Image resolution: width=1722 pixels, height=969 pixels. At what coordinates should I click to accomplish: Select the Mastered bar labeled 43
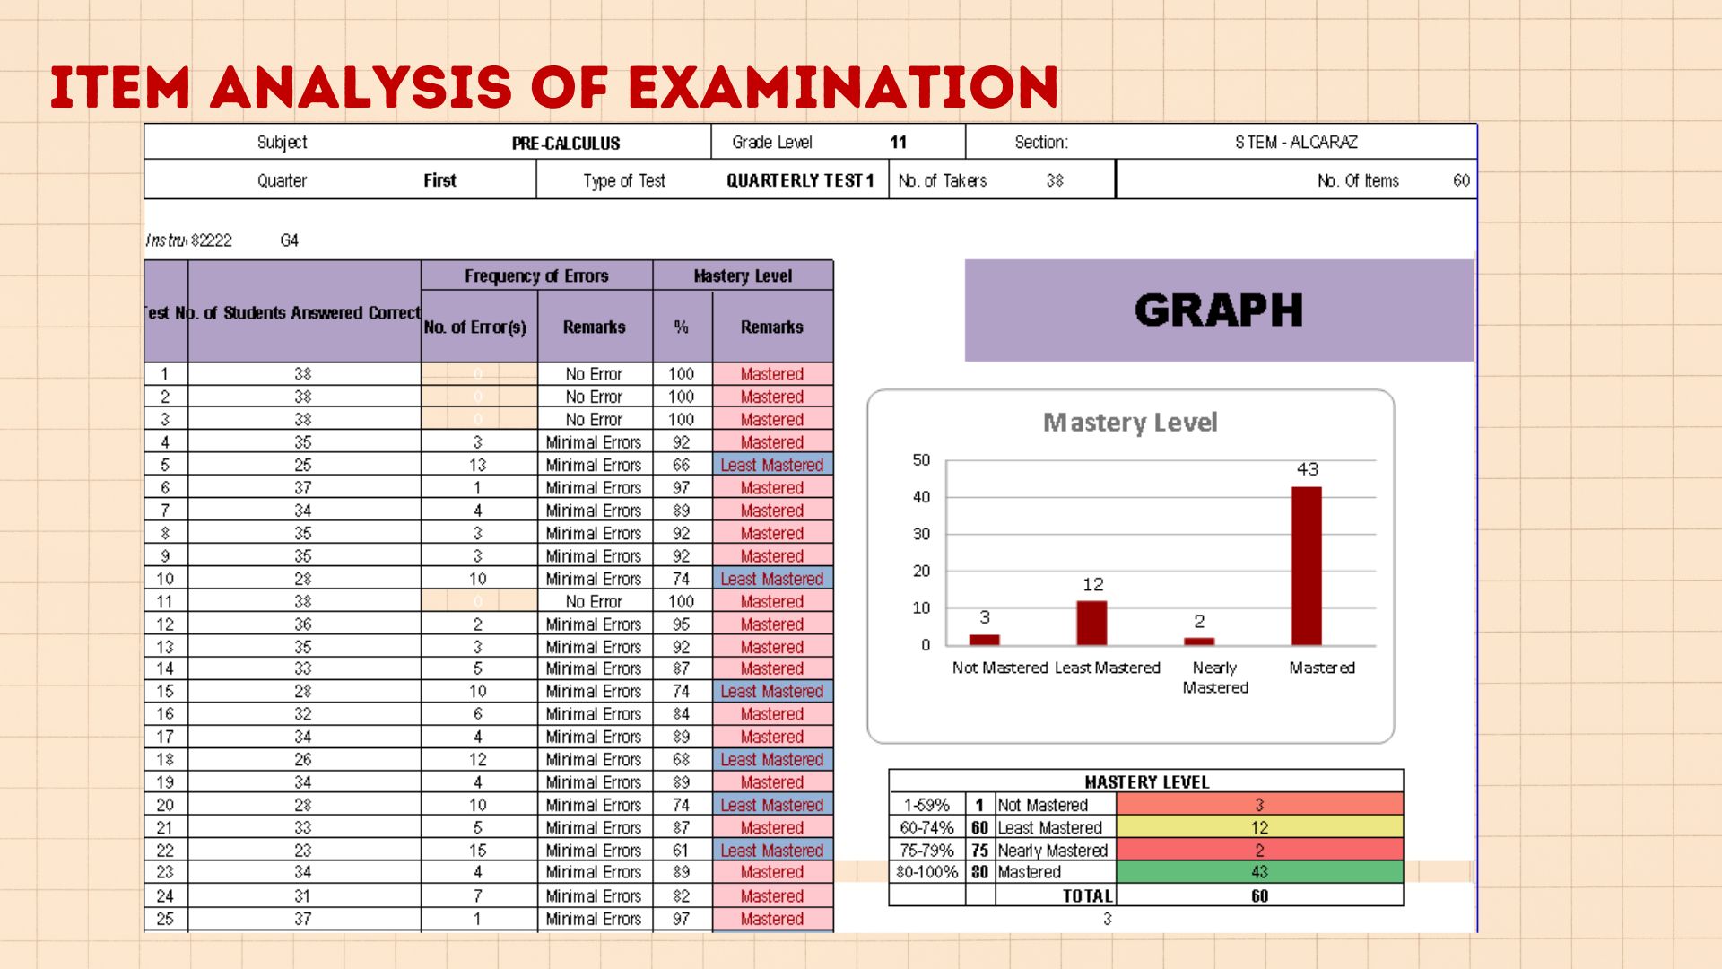click(1306, 565)
